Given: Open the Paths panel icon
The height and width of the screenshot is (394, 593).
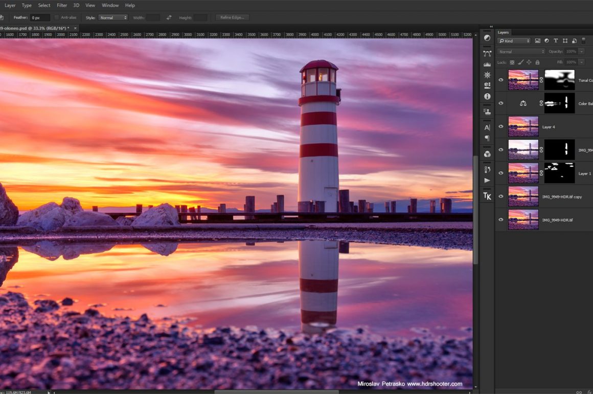Looking at the screenshot, I should [487, 53].
